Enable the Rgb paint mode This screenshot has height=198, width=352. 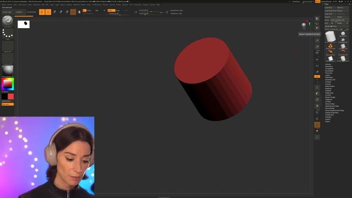click(x=97, y=10)
